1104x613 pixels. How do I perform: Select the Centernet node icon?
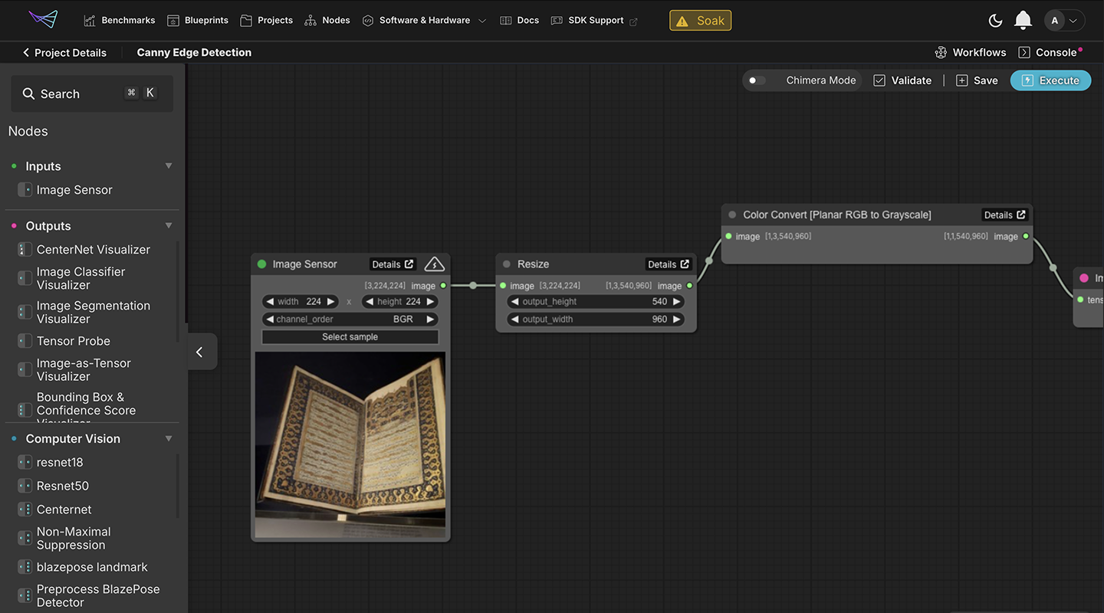pyautogui.click(x=25, y=510)
